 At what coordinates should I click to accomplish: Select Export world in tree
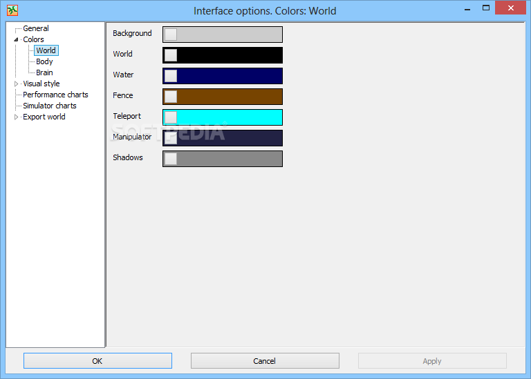[44, 117]
